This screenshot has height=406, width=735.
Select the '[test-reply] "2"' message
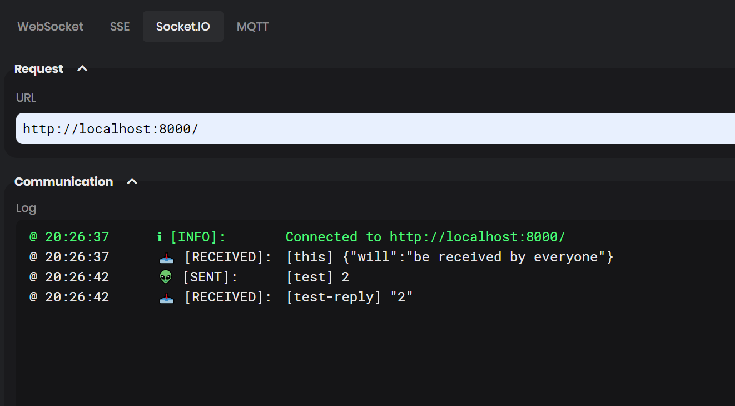(x=349, y=297)
